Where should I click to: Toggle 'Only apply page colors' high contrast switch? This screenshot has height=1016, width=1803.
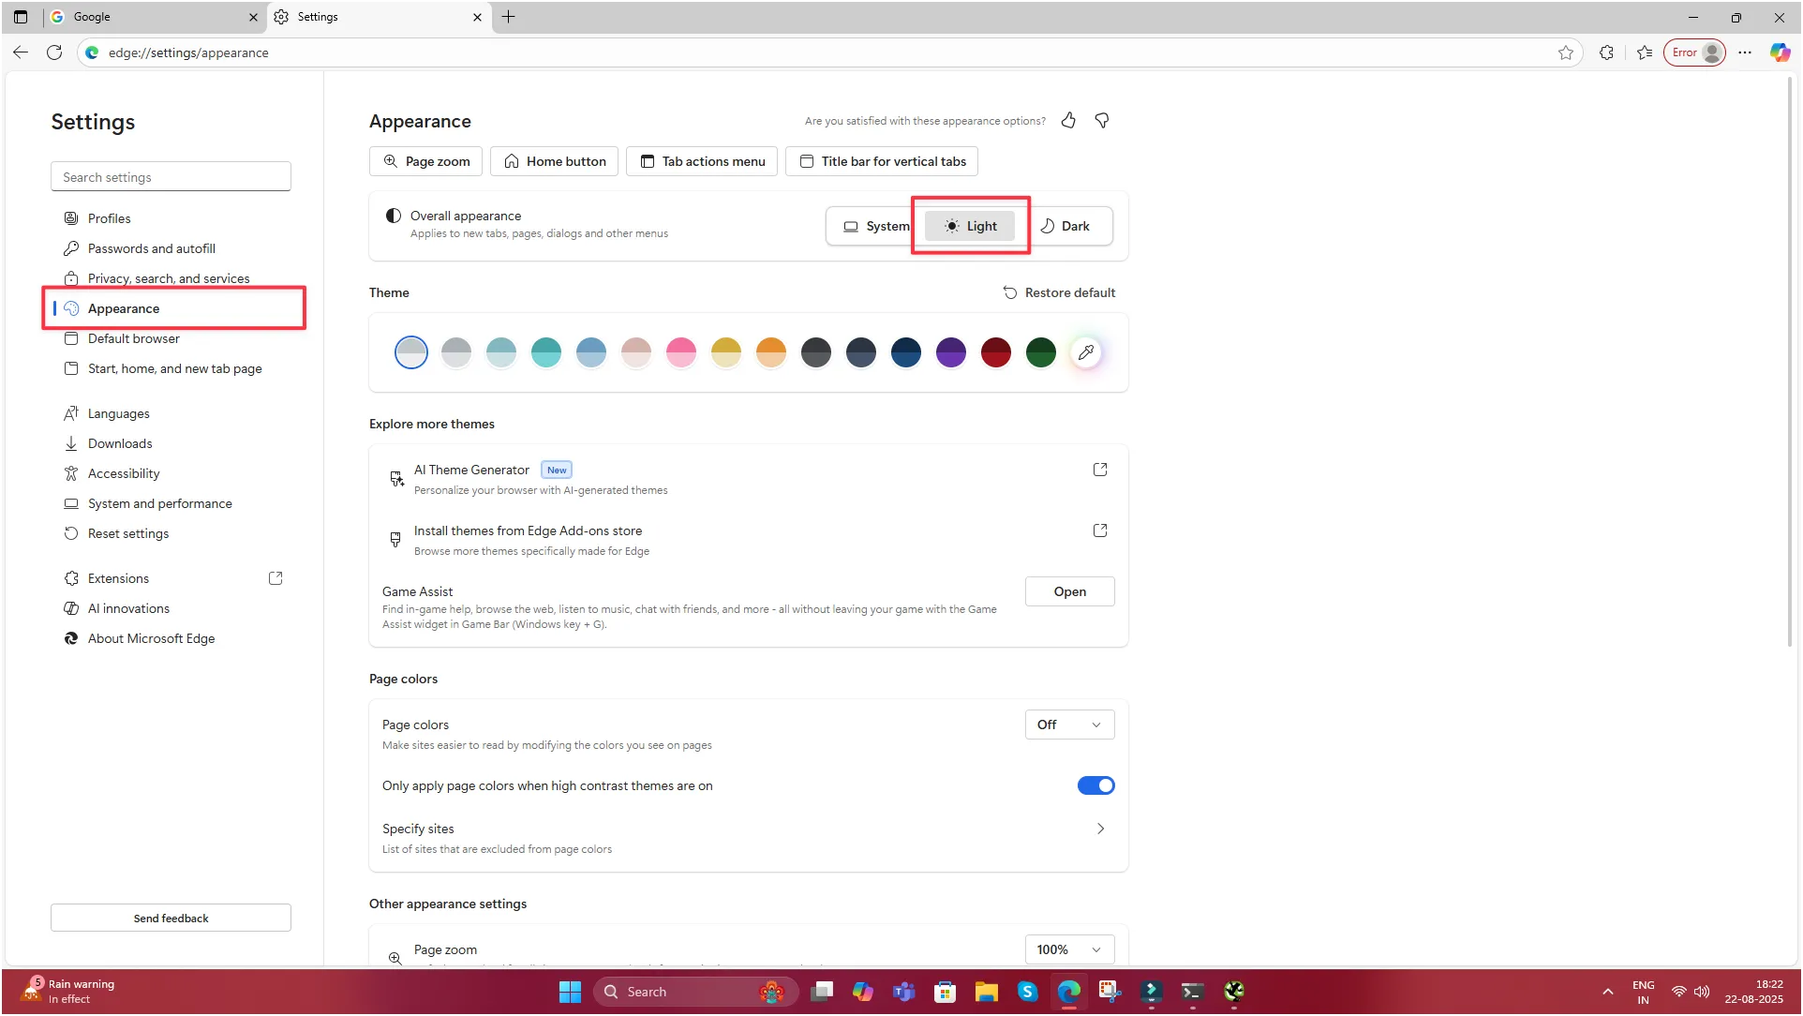click(x=1095, y=785)
